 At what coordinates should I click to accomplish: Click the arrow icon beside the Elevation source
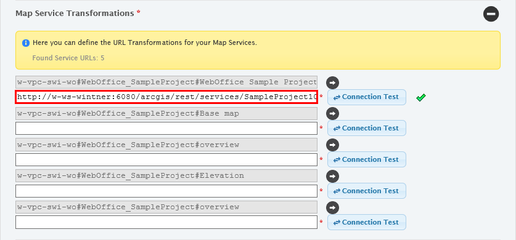(332, 176)
